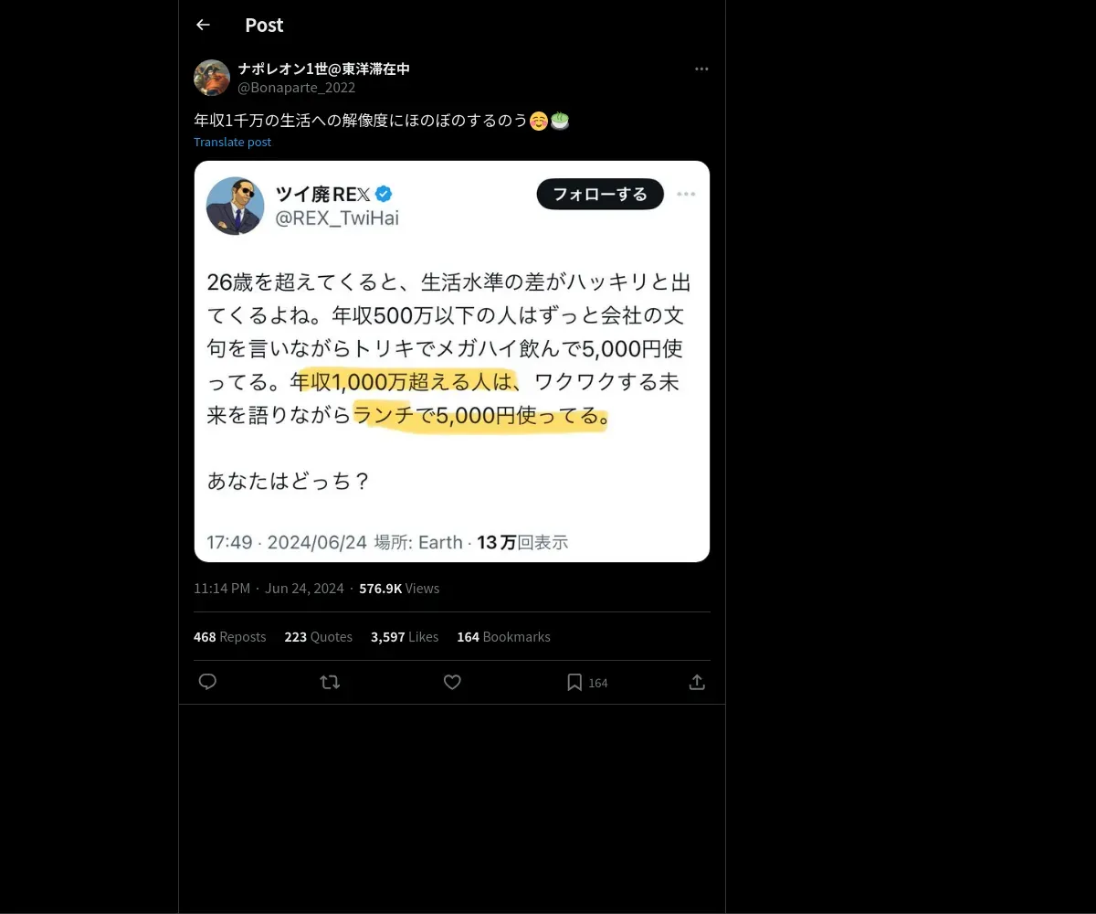This screenshot has width=1096, height=914.
Task: Click the @Bonaparte_2022 handle
Action: [x=297, y=88]
